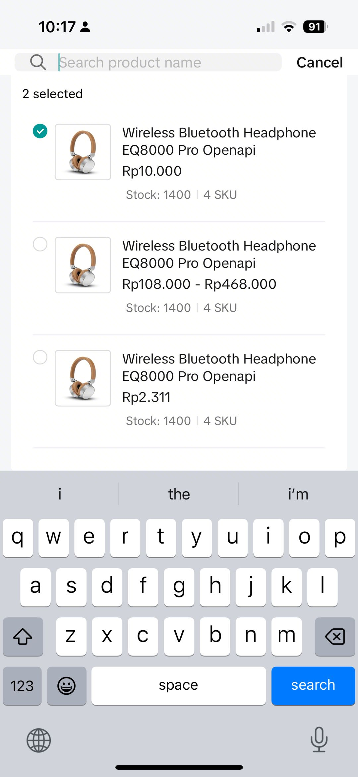Uncheck the selected Rp10.000 headphone product

(40, 131)
